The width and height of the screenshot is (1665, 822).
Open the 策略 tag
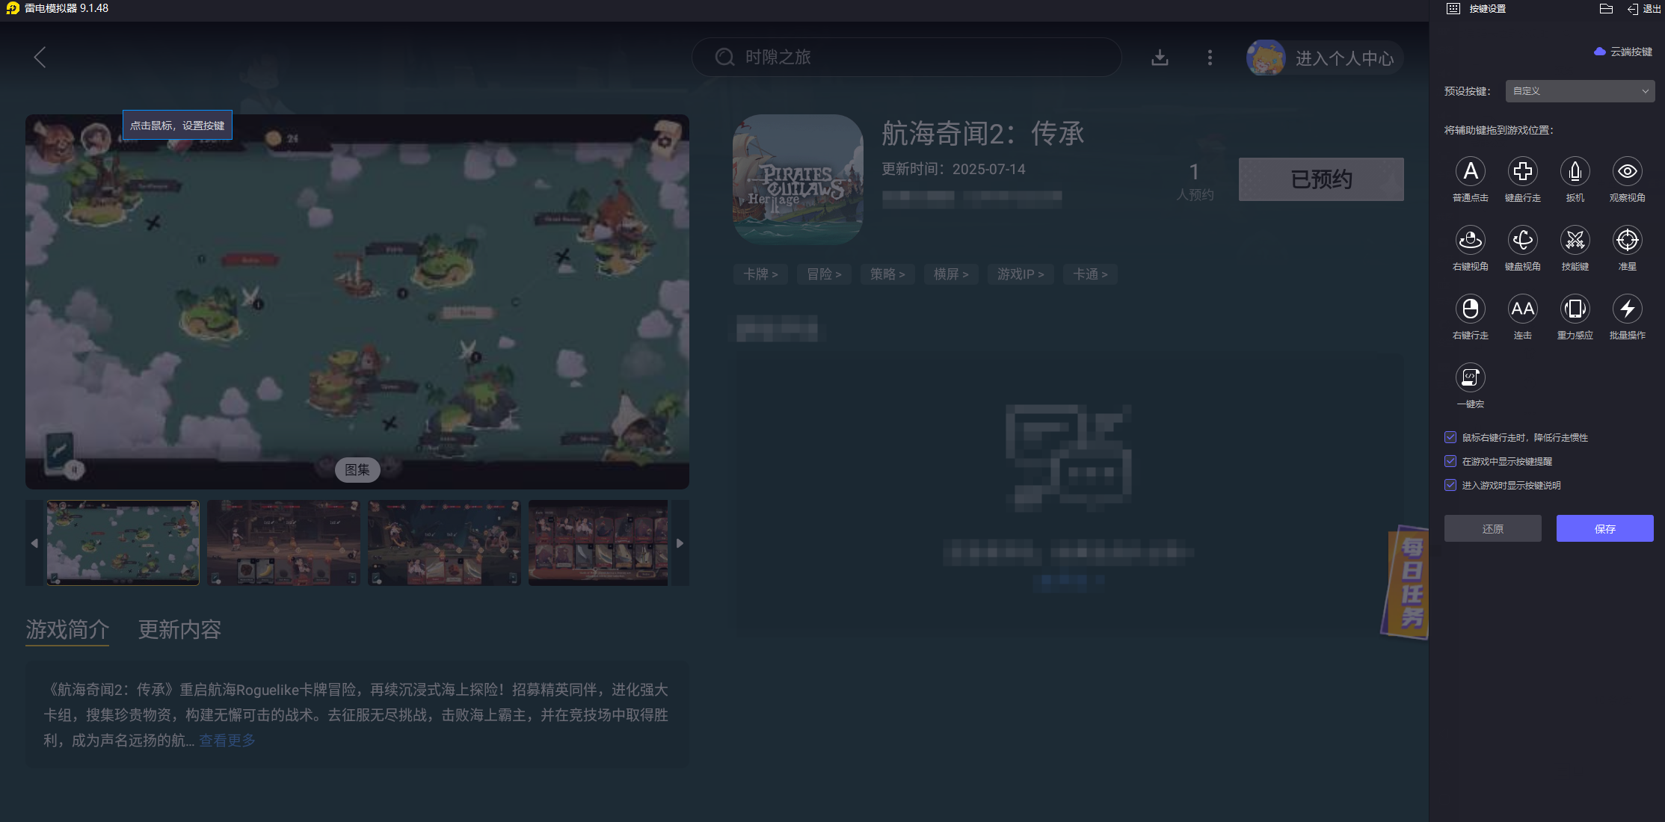coord(887,274)
